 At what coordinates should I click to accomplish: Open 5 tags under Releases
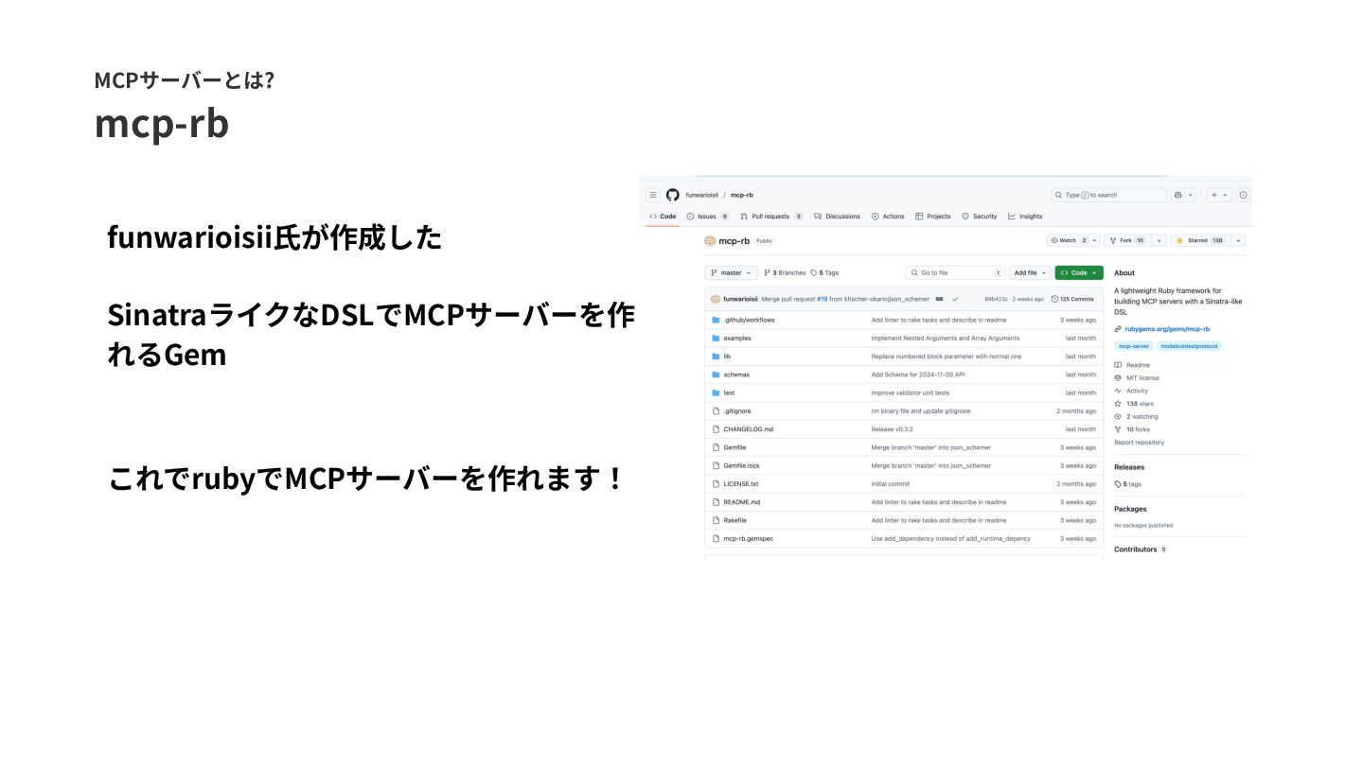pos(1128,484)
